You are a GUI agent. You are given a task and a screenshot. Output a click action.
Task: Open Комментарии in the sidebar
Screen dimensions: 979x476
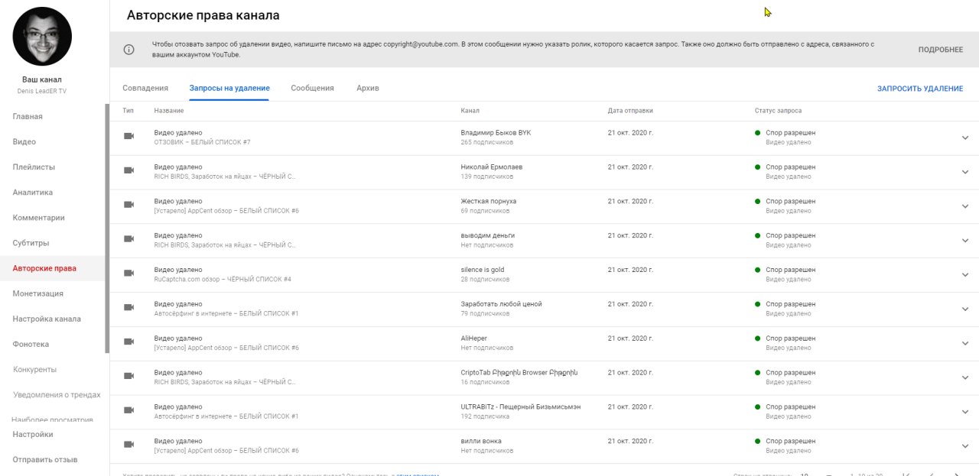[x=39, y=217]
